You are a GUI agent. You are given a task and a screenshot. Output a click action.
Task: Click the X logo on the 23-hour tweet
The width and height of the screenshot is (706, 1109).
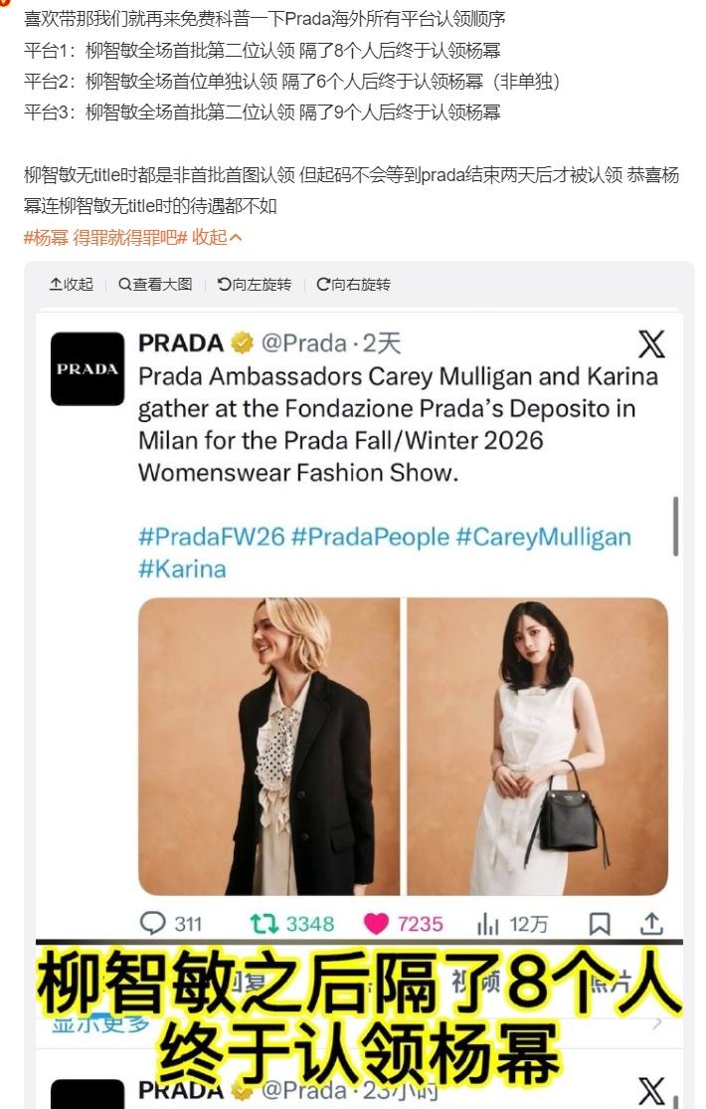click(651, 1093)
